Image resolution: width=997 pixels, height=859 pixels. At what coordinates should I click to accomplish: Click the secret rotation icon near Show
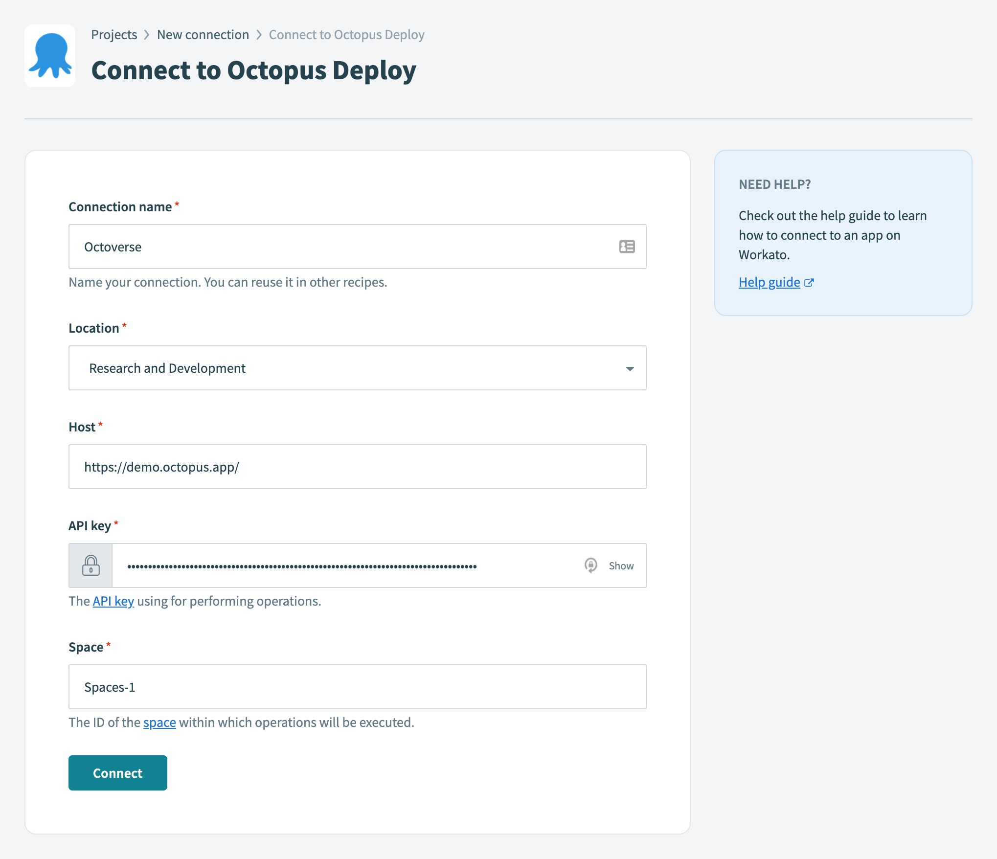point(591,565)
